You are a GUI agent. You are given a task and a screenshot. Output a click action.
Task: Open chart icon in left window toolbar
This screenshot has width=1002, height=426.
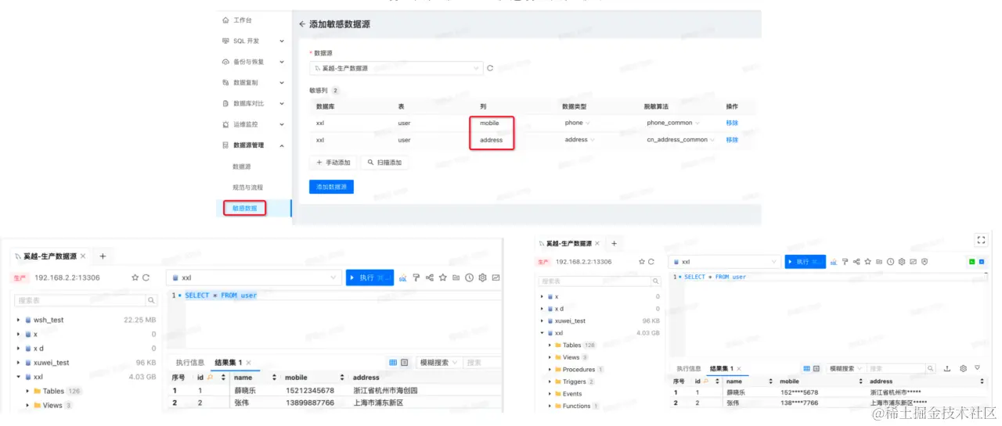point(496,277)
